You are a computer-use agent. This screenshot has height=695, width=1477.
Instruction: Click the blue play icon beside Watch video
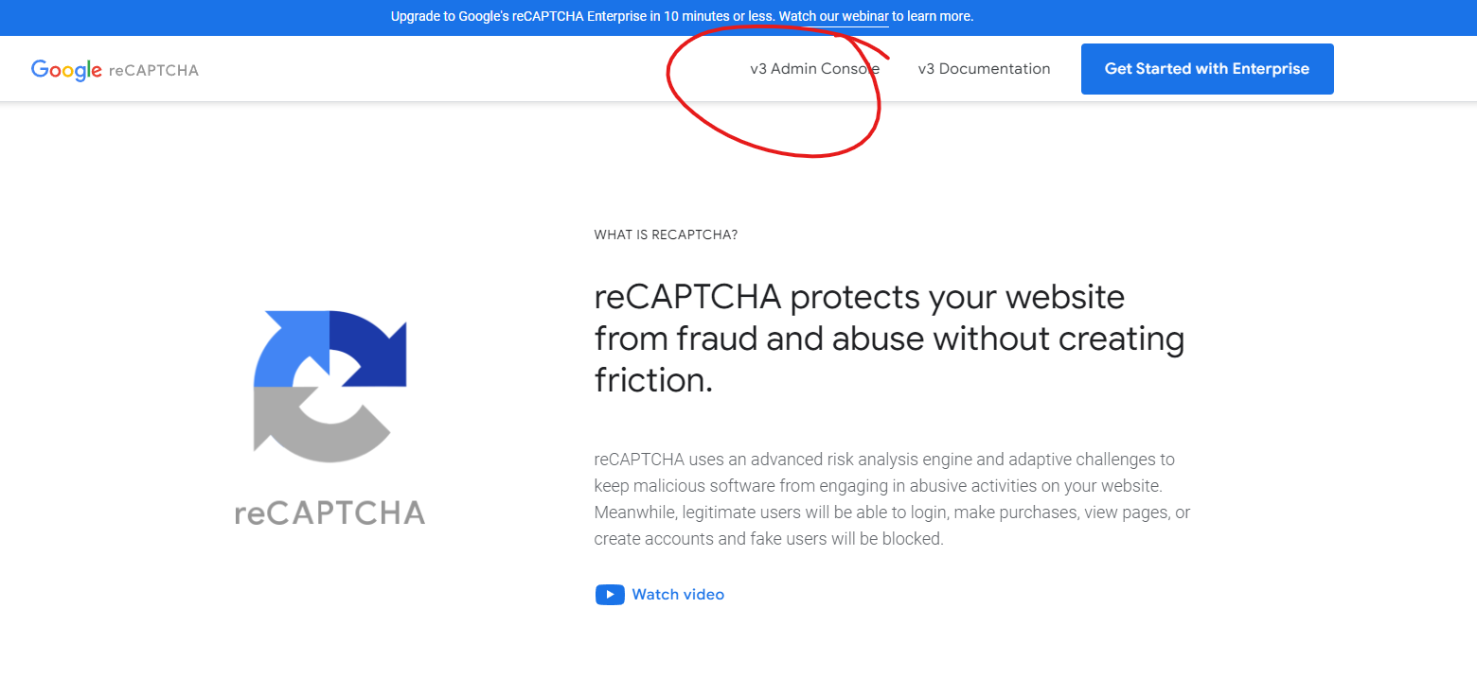[x=610, y=595]
